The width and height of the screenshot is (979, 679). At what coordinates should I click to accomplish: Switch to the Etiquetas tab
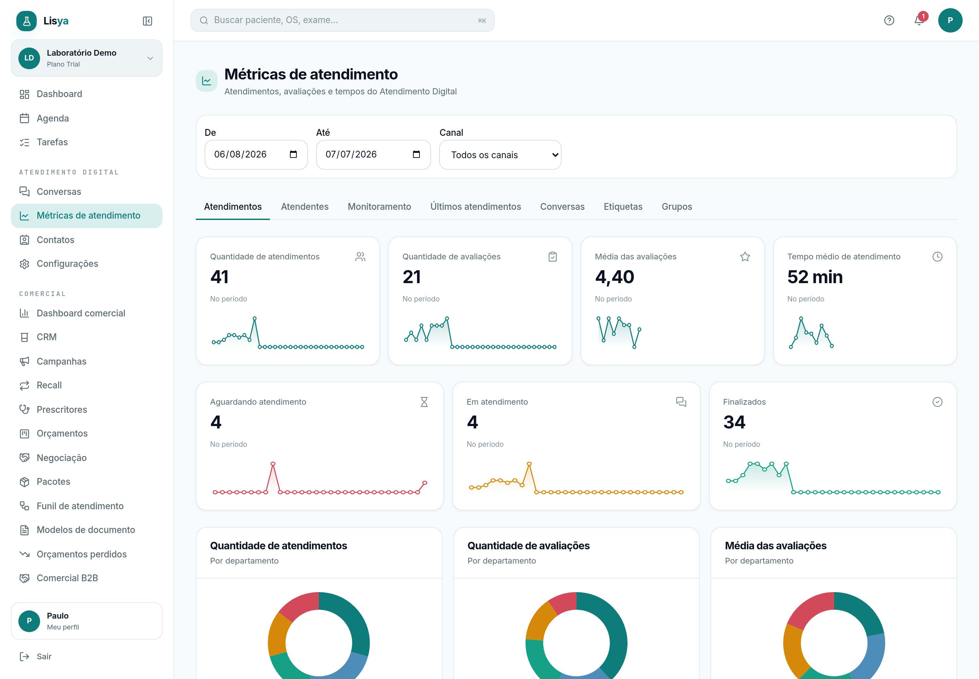click(x=623, y=207)
